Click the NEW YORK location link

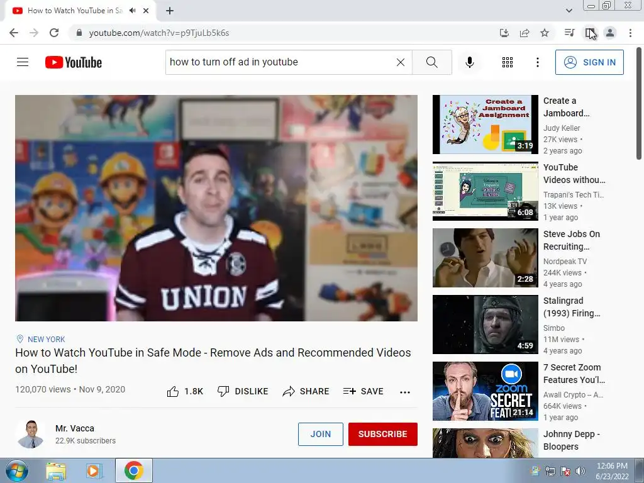click(x=46, y=339)
